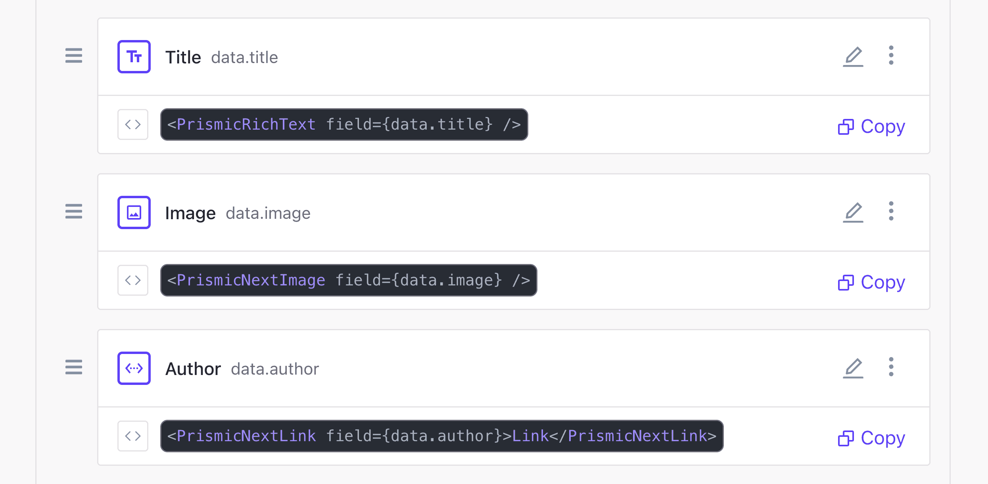988x484 pixels.
Task: Click the code snippet icon beside PrismicNextLink
Action: (132, 436)
